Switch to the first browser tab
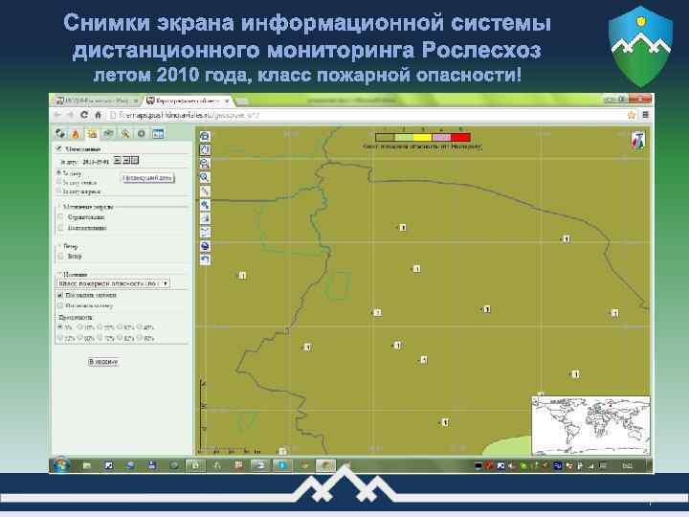This screenshot has width=689, height=517. [x=96, y=101]
